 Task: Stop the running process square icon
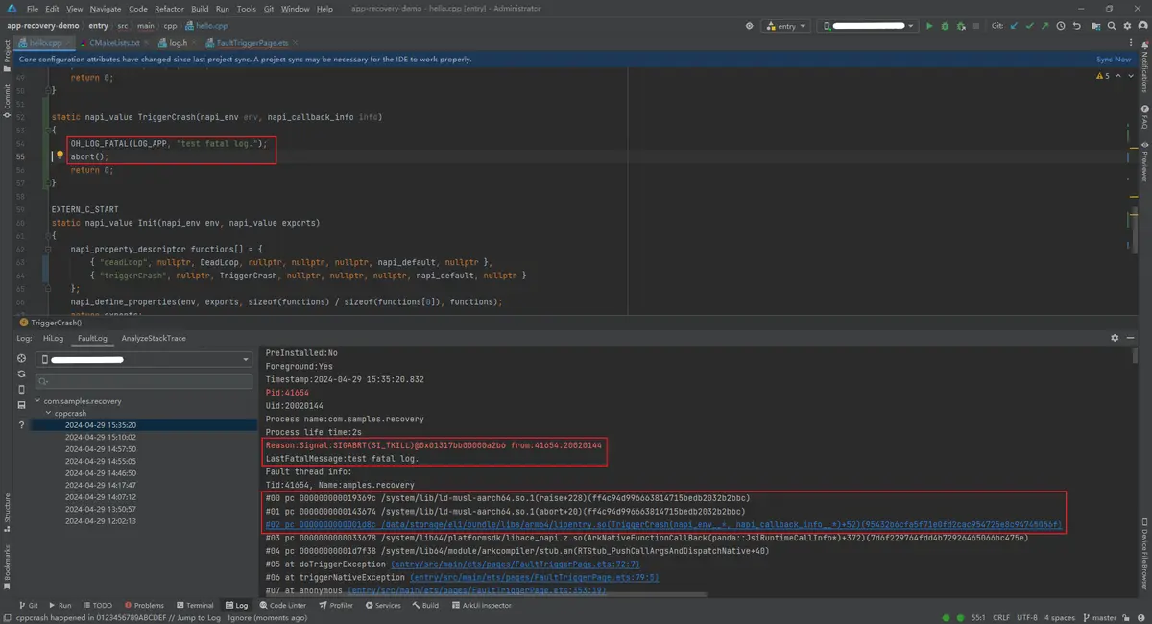pyautogui.click(x=976, y=26)
